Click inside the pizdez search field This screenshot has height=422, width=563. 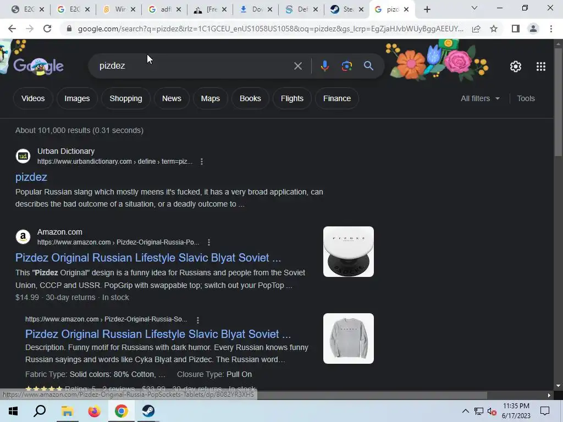click(194, 66)
